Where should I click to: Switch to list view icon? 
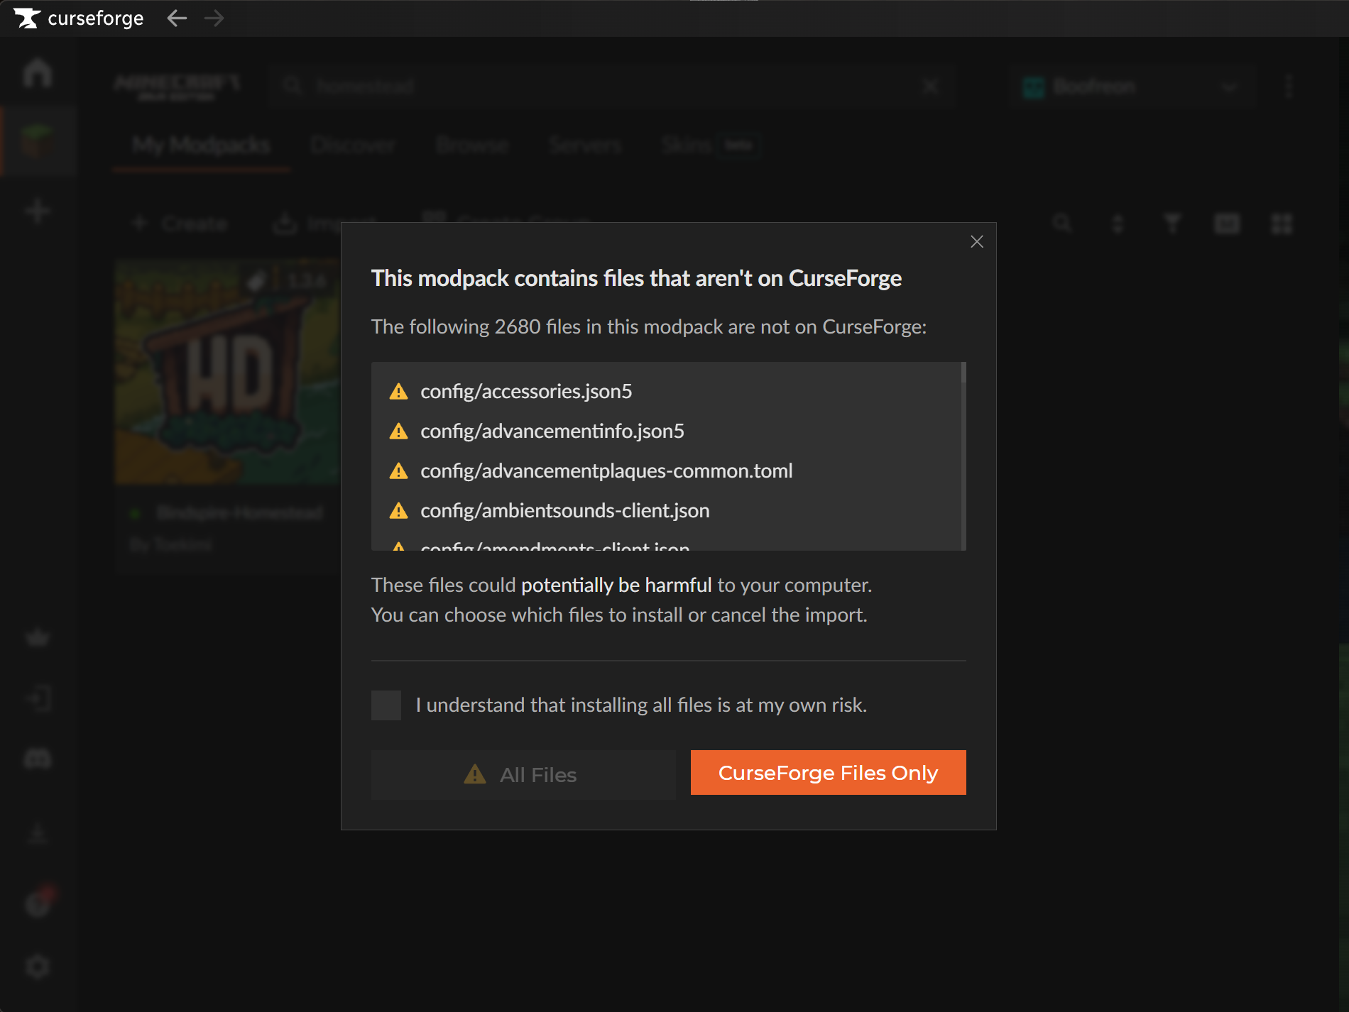pos(1227,224)
